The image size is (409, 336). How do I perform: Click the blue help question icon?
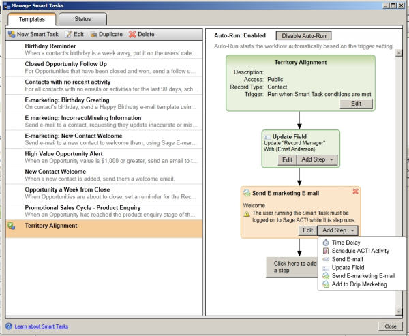click(x=9, y=326)
